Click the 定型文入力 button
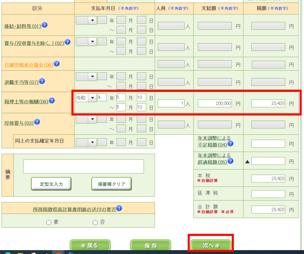 [x=51, y=184]
